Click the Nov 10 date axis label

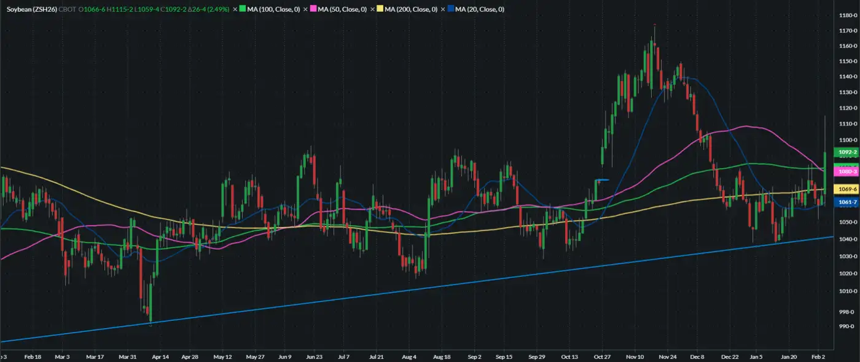click(635, 356)
